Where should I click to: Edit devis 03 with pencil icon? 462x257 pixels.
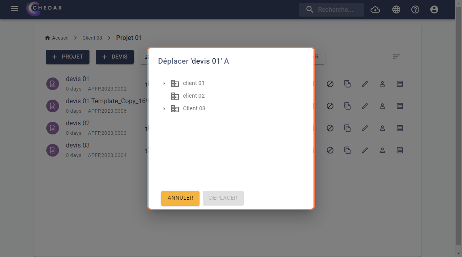pos(365,150)
